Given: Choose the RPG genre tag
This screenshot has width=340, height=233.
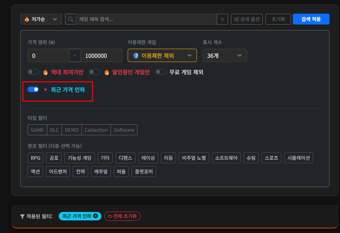Looking at the screenshot, I should [x=36, y=158].
